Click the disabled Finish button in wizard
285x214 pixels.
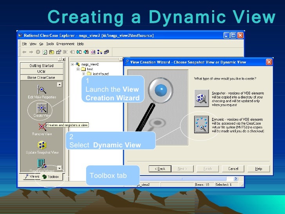tap(207, 169)
